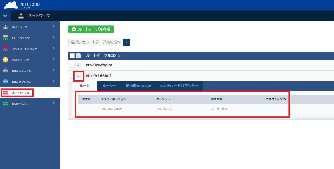The height and width of the screenshot is (169, 334).
Task: Click the Network icon in sidebar
Action: (x=5, y=27)
